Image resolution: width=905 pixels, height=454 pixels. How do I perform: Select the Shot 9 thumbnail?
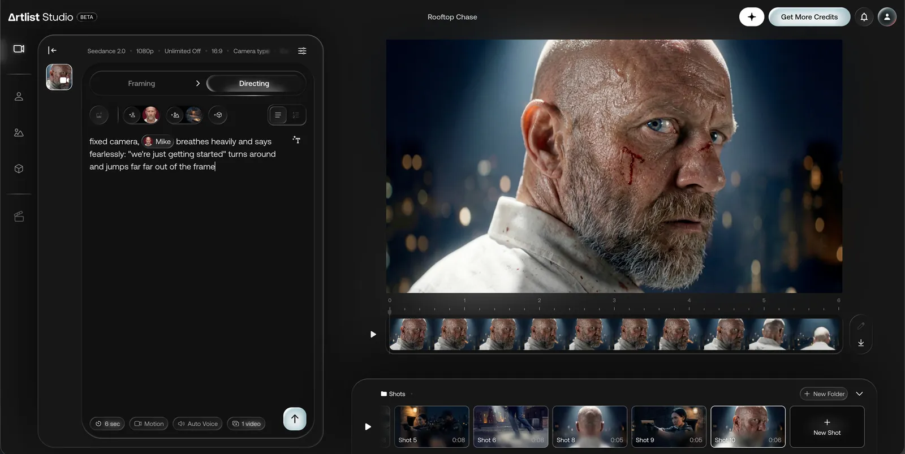click(669, 427)
